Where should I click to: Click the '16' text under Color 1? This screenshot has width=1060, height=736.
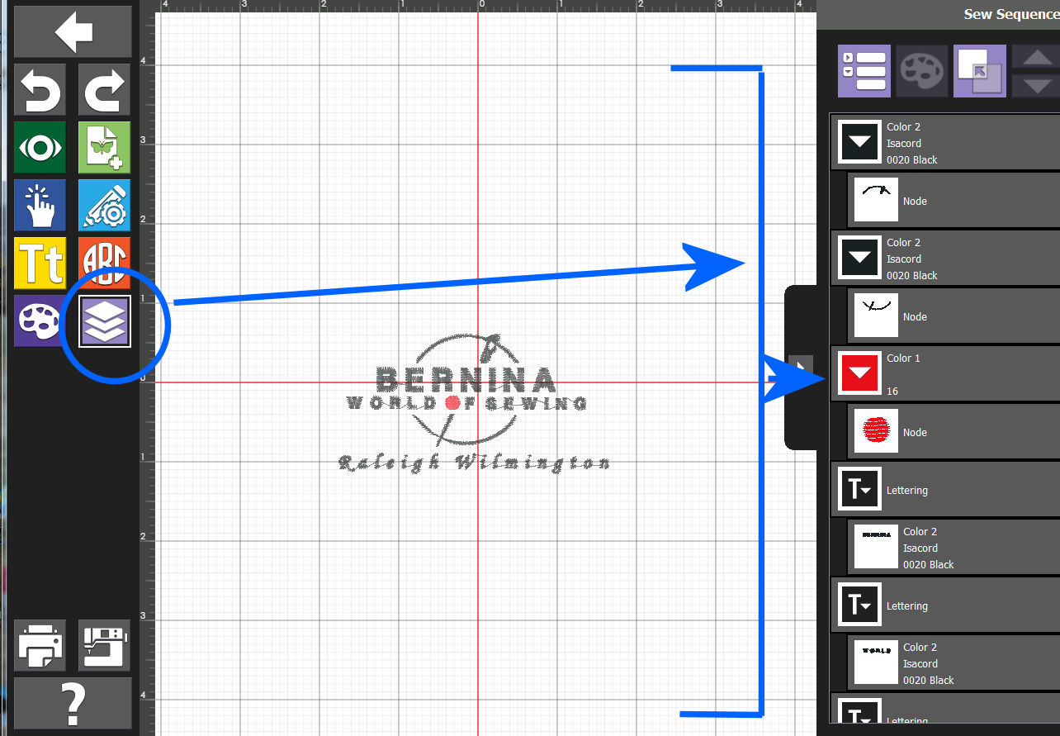click(892, 391)
